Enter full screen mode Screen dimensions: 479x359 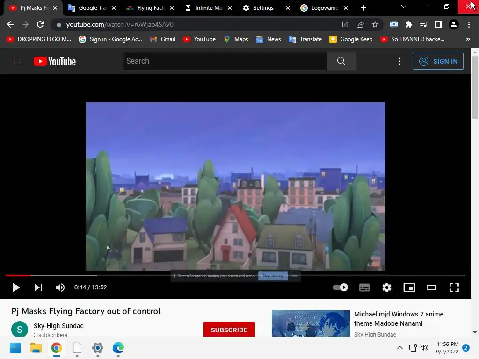tap(454, 287)
